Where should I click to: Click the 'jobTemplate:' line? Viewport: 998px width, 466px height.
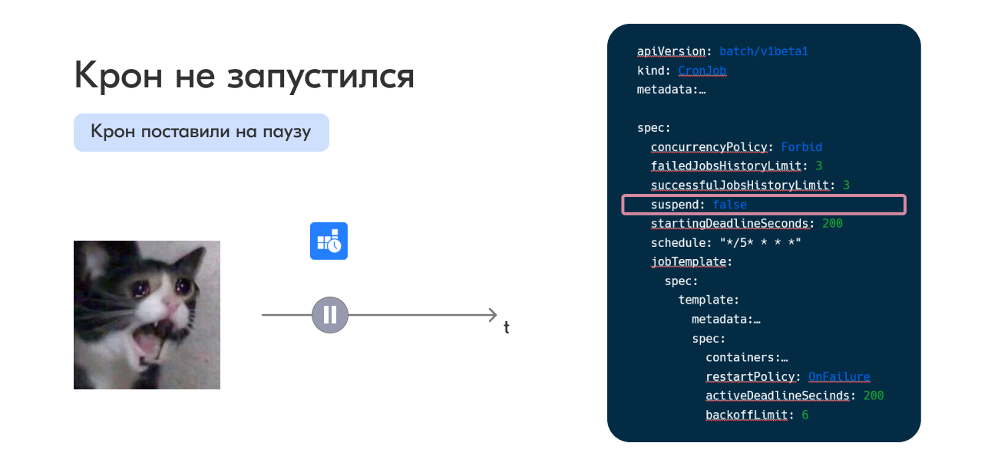click(x=692, y=262)
